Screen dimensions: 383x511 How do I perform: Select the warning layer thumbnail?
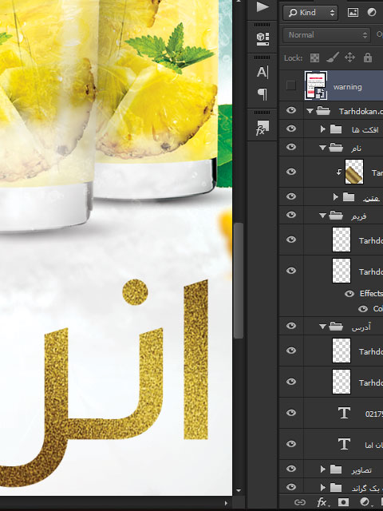coord(316,85)
